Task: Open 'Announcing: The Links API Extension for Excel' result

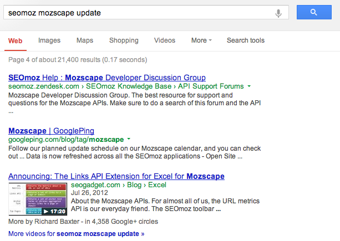Action: pos(116,176)
